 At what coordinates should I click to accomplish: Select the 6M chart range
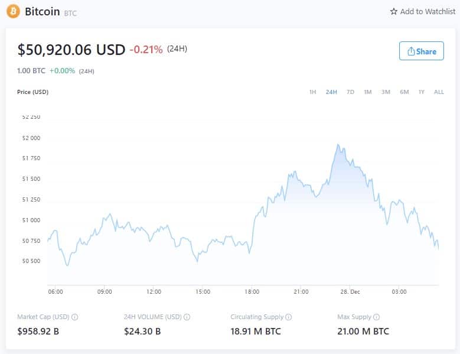click(404, 92)
